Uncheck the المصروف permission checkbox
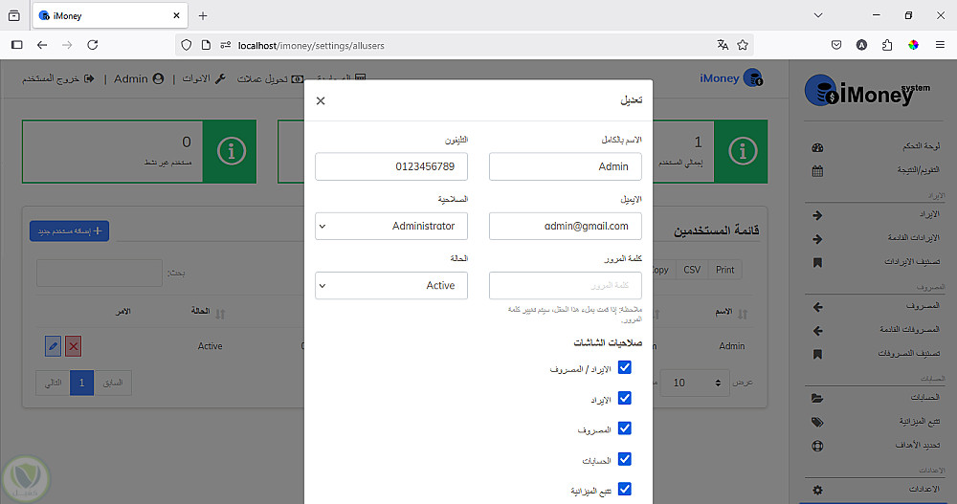The height and width of the screenshot is (504, 957). 624,428
